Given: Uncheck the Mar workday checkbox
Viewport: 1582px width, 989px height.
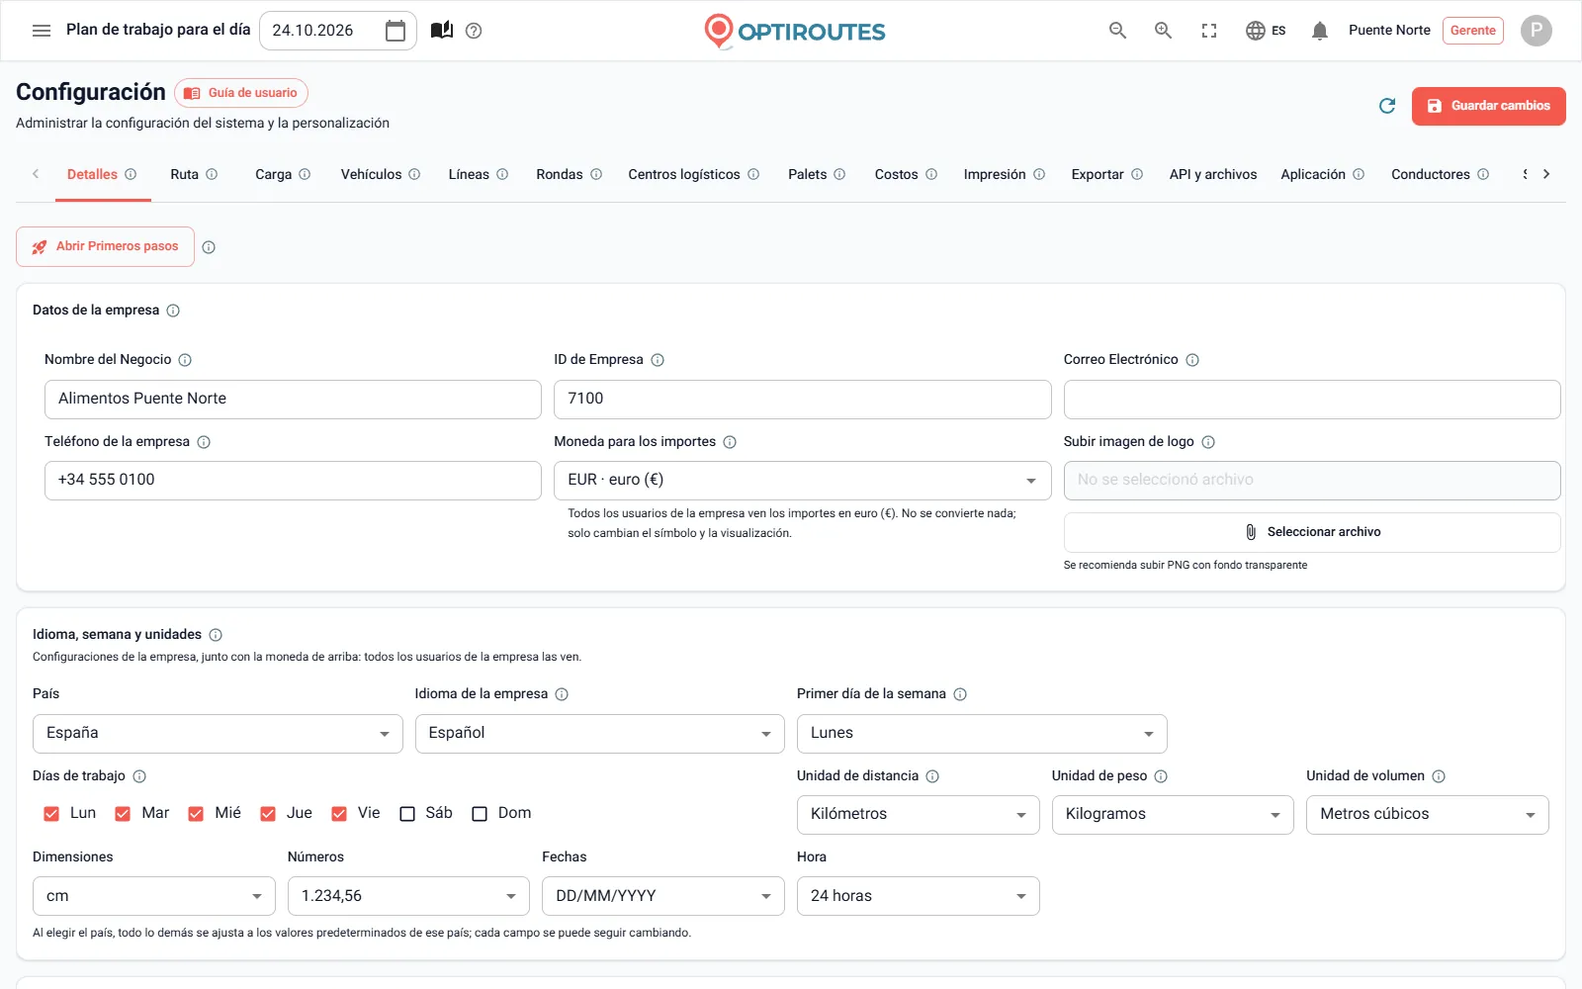Looking at the screenshot, I should (123, 814).
